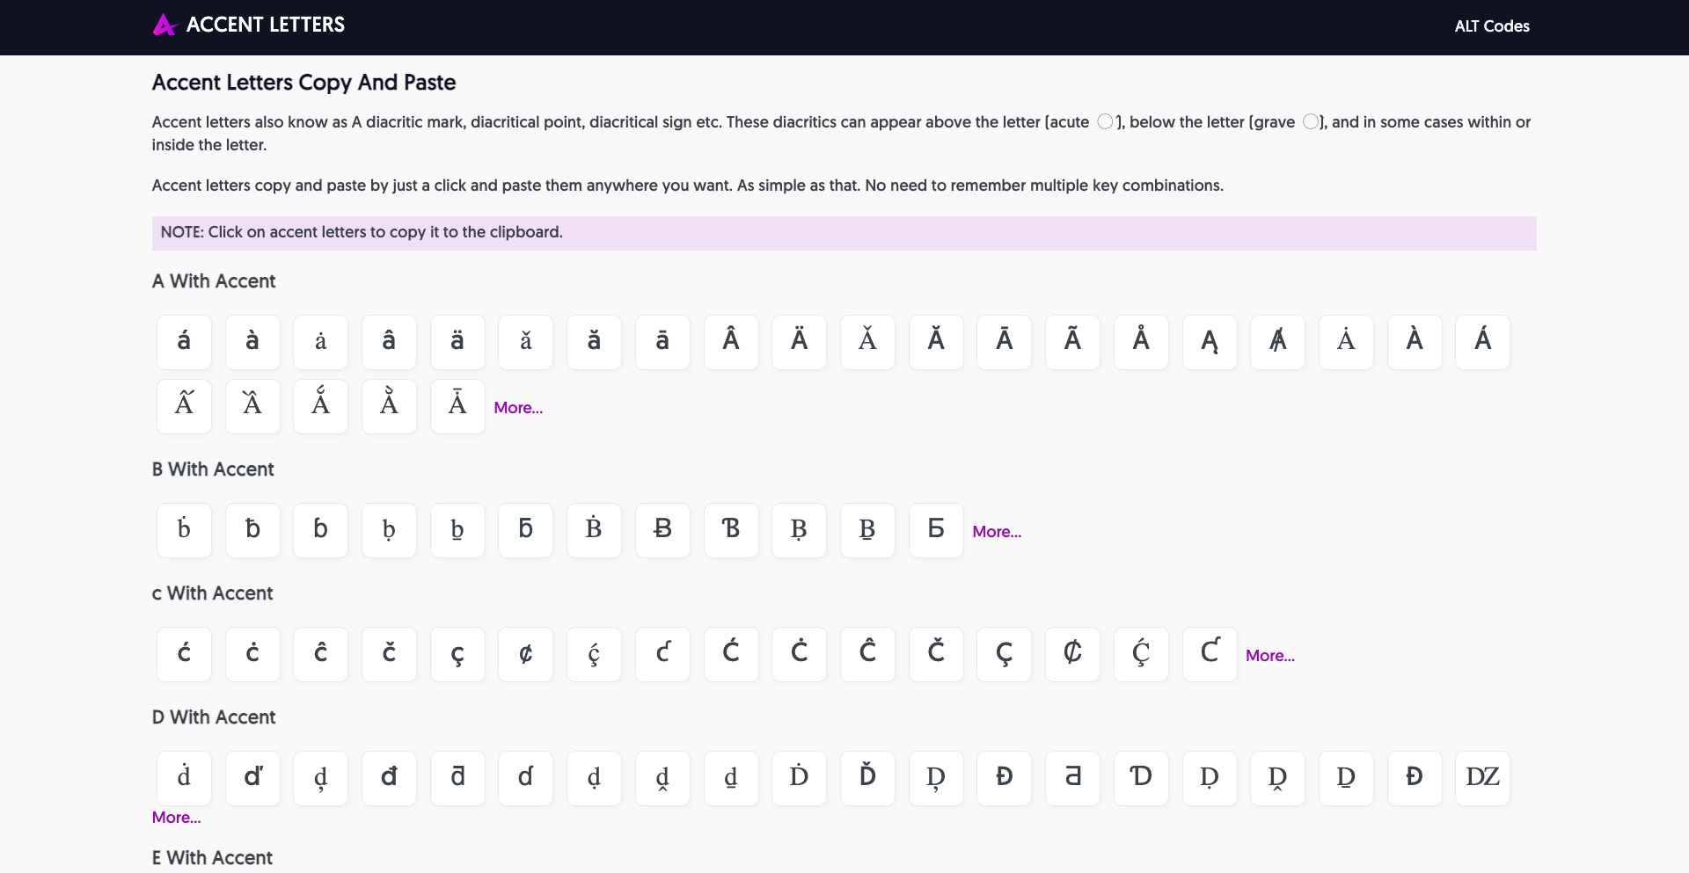Viewport: 1689px width, 873px height.
Task: Copy the Å accent letter
Action: tap(1141, 342)
